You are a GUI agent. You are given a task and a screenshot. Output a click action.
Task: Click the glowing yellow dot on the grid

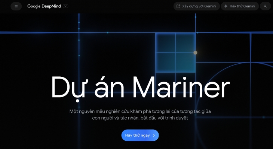pyautogui.click(x=195, y=53)
